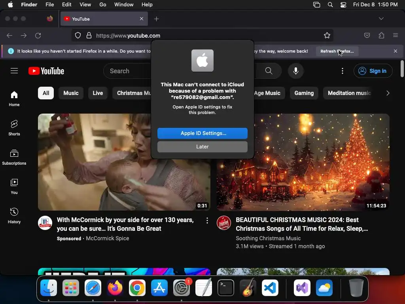
Task: Open the View menu
Action: [x=85, y=5]
